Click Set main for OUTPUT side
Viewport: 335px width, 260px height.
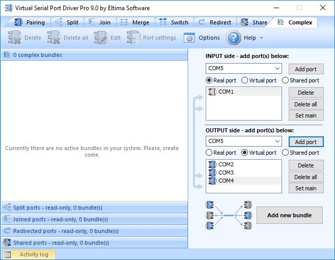pos(306,188)
